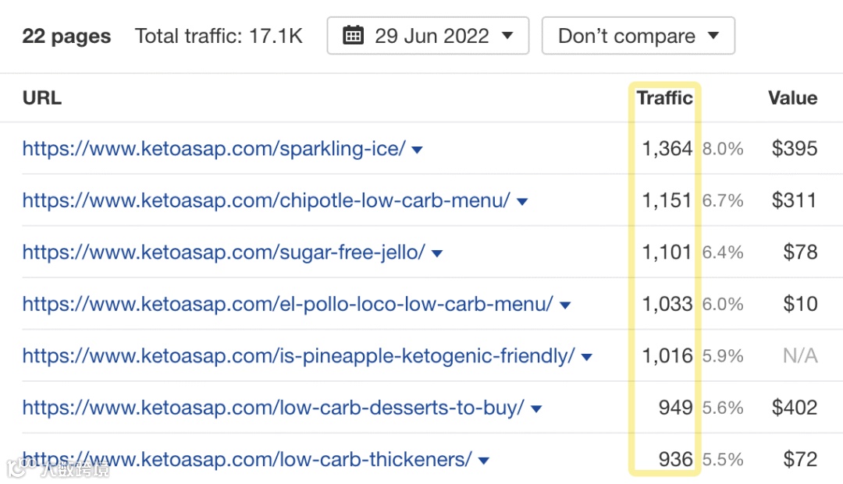Sort the table by the Traffic column
This screenshot has width=843, height=484.
[664, 97]
